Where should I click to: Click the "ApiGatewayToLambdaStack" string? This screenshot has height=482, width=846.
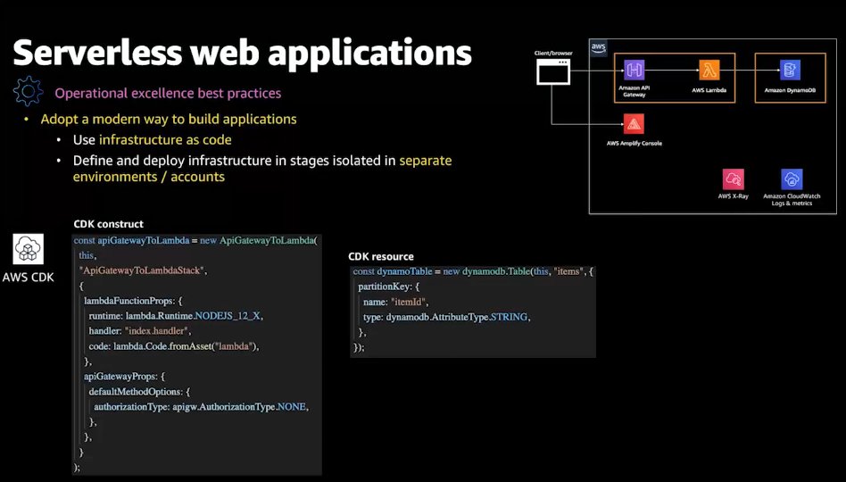coord(144,270)
